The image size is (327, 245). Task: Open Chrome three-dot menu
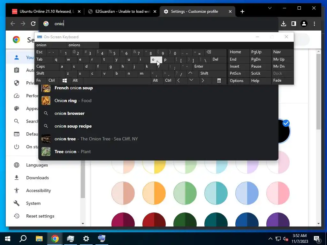314,24
